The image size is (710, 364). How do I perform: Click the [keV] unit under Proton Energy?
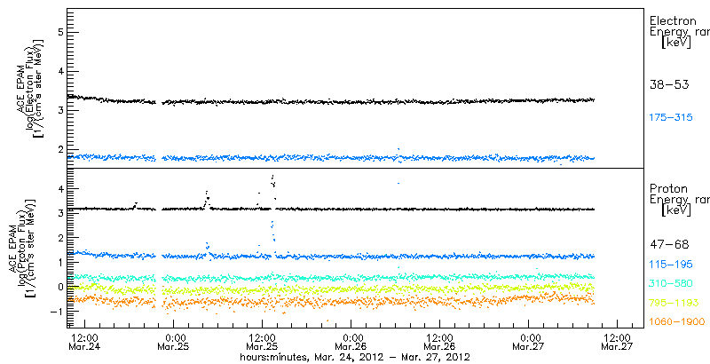pos(675,211)
